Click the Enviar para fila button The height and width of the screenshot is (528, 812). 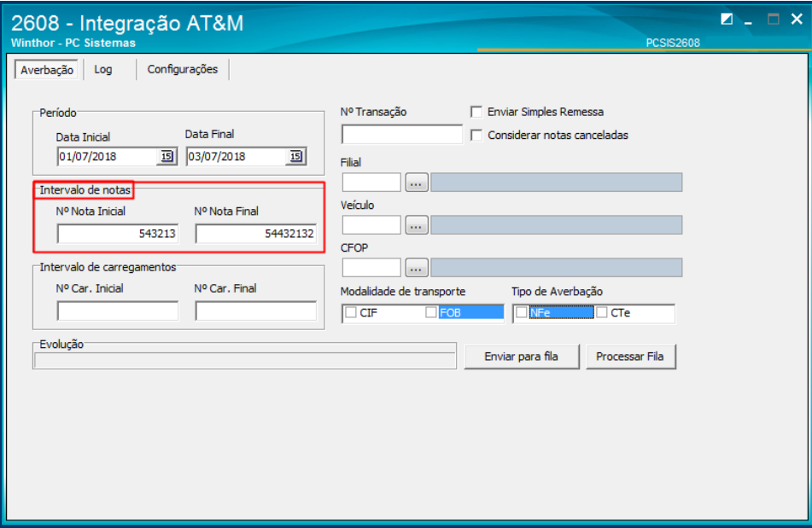click(522, 357)
